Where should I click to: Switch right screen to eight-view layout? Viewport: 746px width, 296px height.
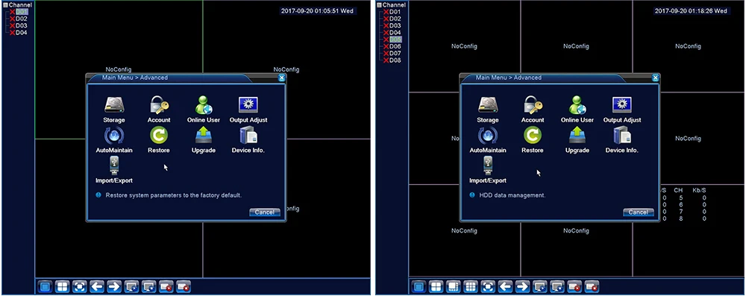[454, 286]
